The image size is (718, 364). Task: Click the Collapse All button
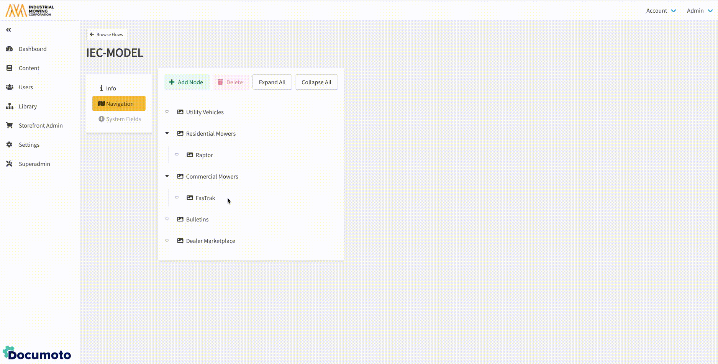pos(316,82)
